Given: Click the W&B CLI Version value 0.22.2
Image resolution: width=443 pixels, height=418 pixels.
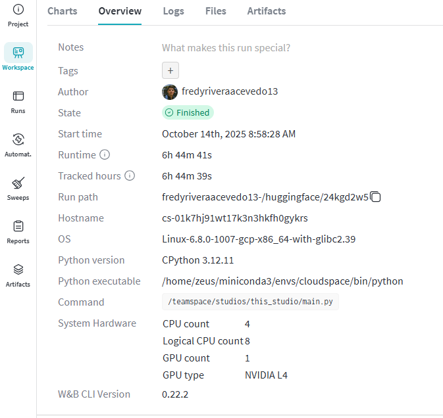Looking at the screenshot, I should 175,394.
